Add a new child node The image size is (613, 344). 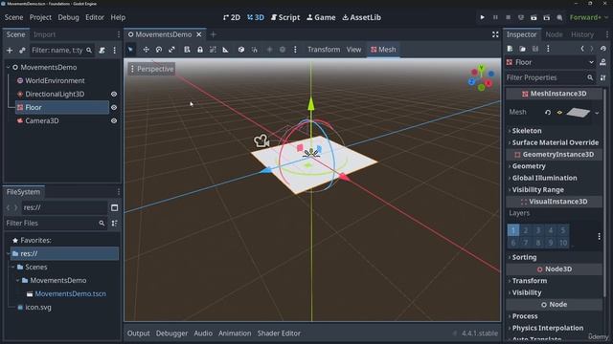tap(10, 51)
